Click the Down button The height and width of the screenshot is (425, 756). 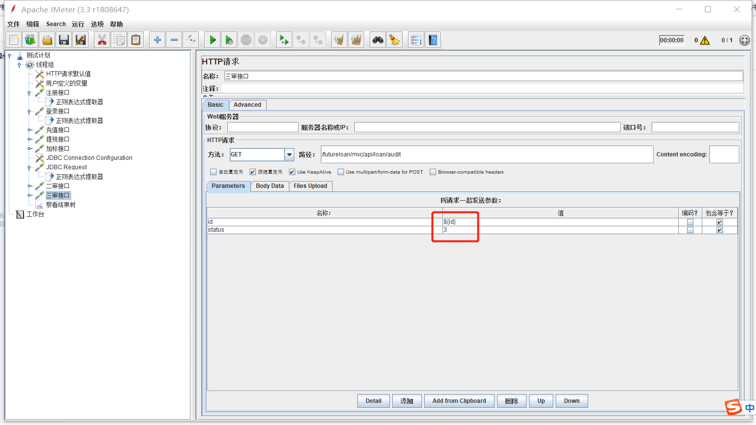(x=572, y=401)
